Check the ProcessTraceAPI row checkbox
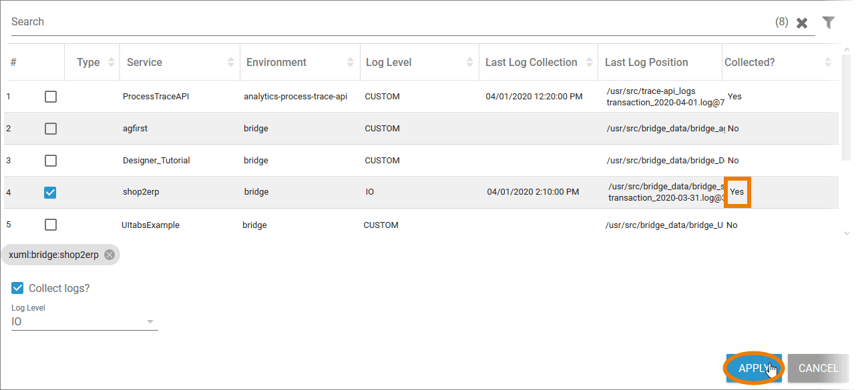The width and height of the screenshot is (856, 390). coord(51,97)
